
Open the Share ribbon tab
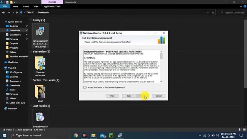(x=26, y=7)
